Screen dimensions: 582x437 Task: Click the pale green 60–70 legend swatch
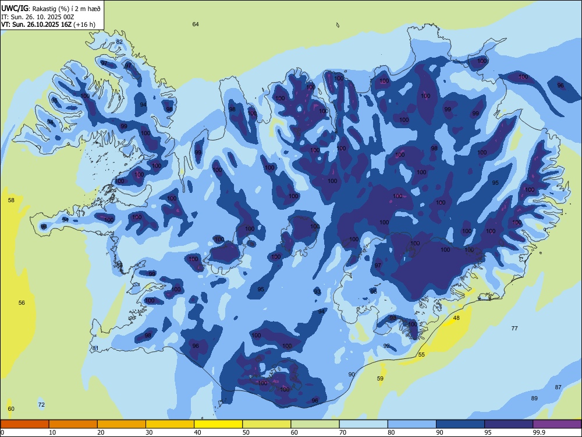point(315,424)
